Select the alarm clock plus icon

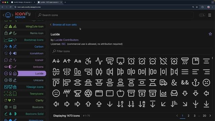(x=174, y=61)
